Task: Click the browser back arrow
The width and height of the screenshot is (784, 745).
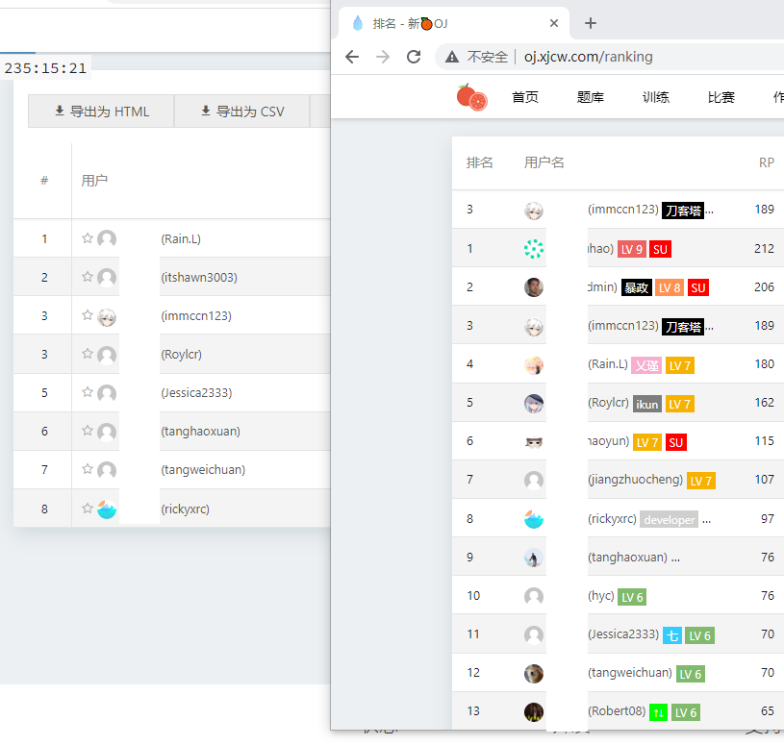Action: (352, 57)
